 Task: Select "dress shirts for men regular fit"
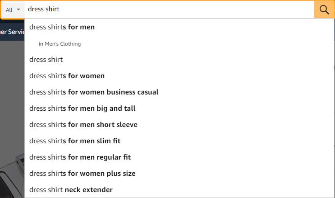[x=80, y=157]
